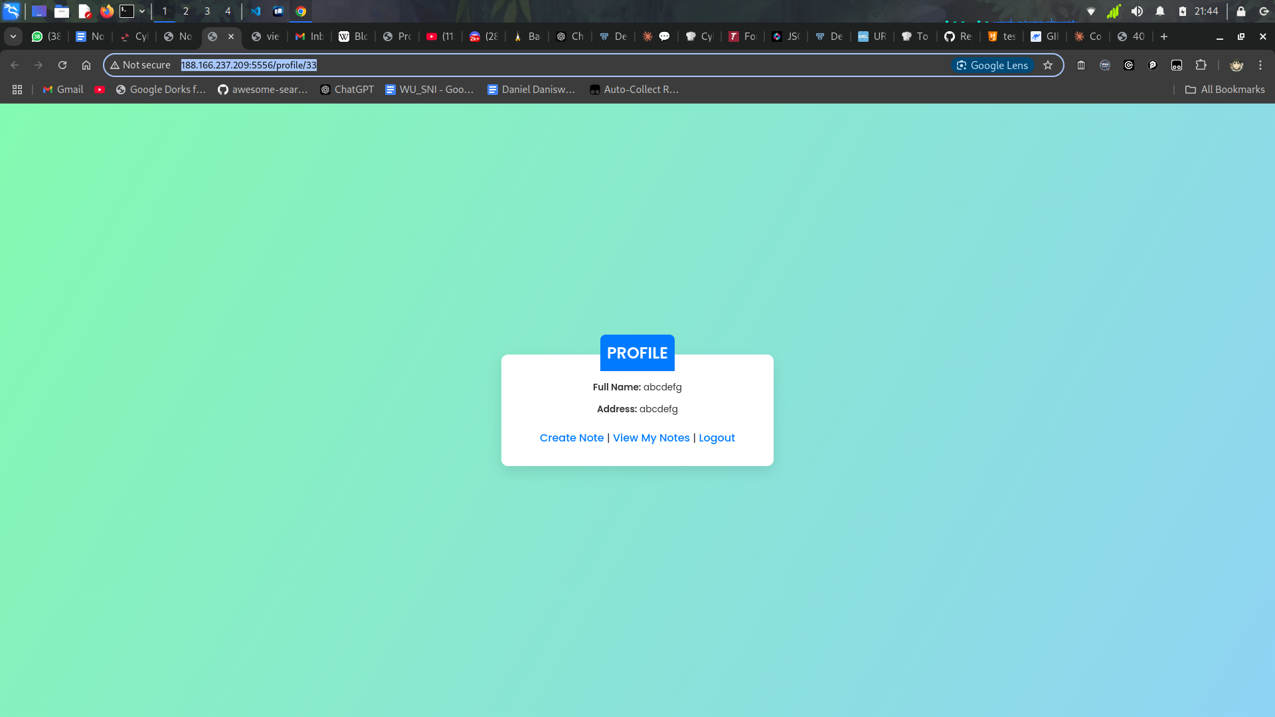The height and width of the screenshot is (717, 1275).
Task: Toggle the notifications bell in the tray
Action: (x=1160, y=11)
